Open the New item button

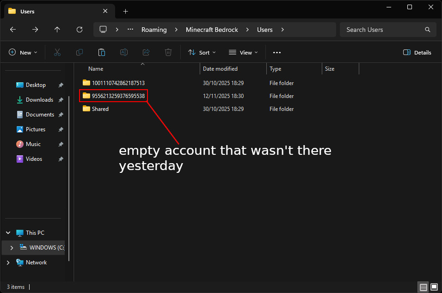click(23, 52)
